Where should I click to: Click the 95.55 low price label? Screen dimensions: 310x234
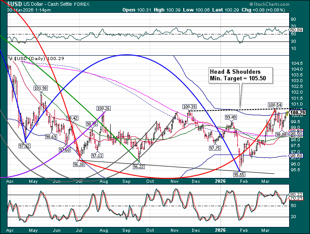tap(240, 174)
